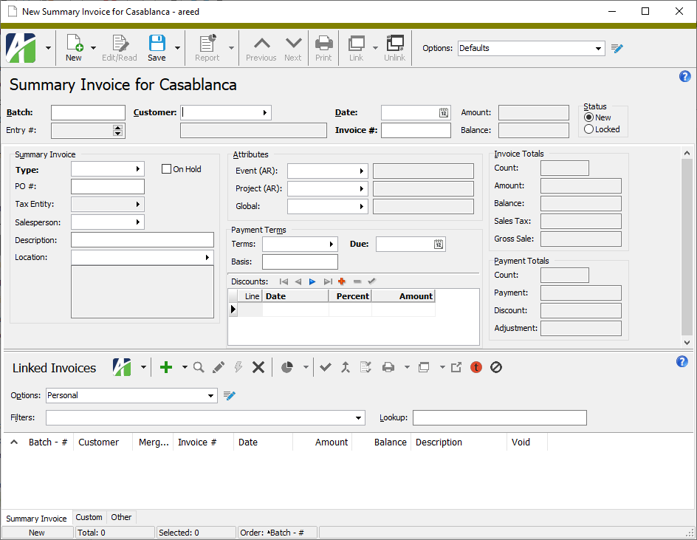Expand the Customer lookup dropdown
Screen dimensions: 697x540
(265, 112)
